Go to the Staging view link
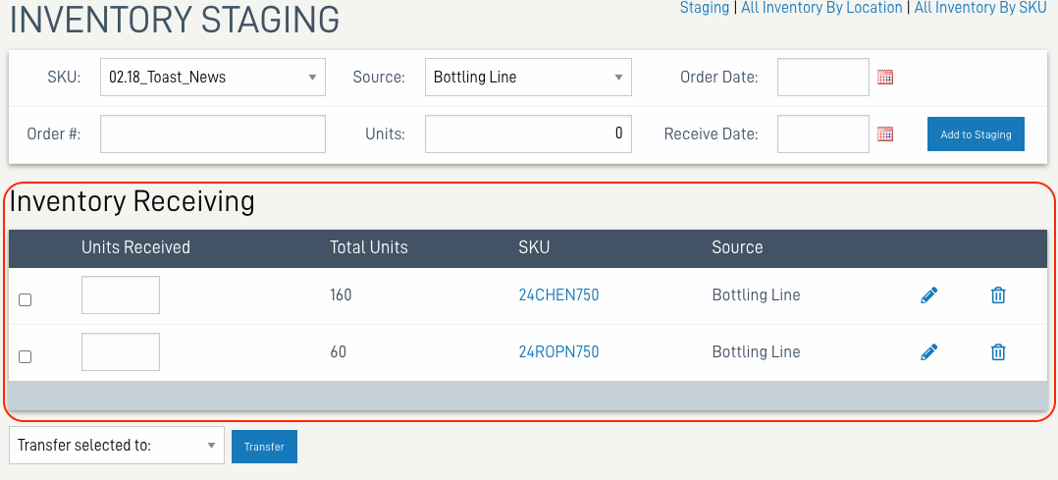This screenshot has height=480, width=1058. point(705,8)
